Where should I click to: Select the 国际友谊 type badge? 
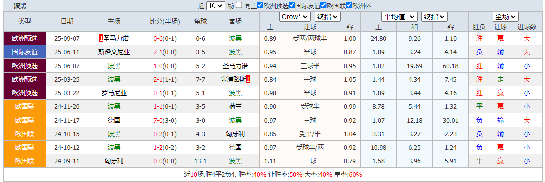point(25,52)
